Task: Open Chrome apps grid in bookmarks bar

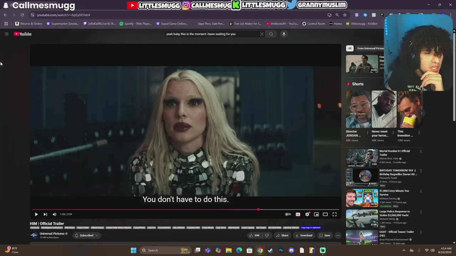Action: click(6, 24)
